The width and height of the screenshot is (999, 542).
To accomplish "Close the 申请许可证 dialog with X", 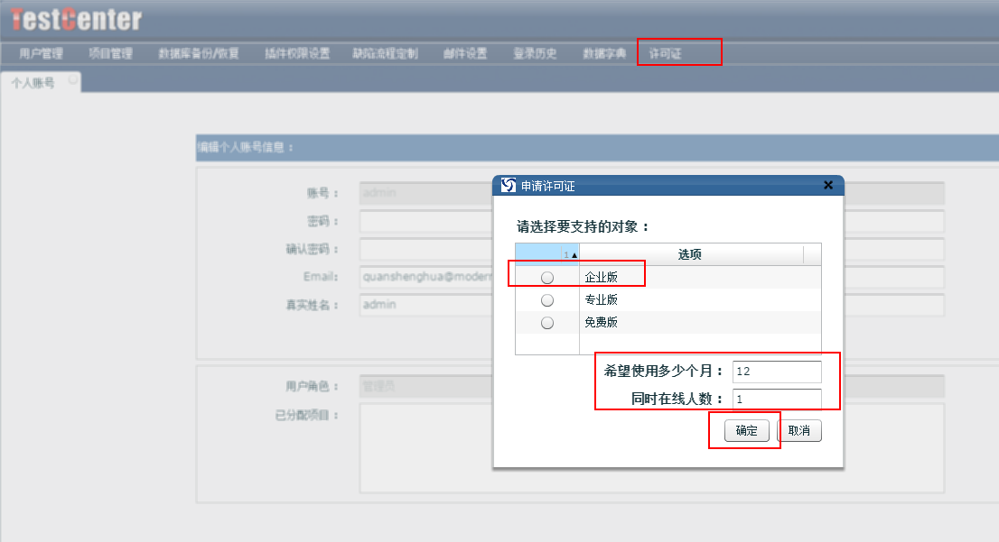I will coord(827,185).
